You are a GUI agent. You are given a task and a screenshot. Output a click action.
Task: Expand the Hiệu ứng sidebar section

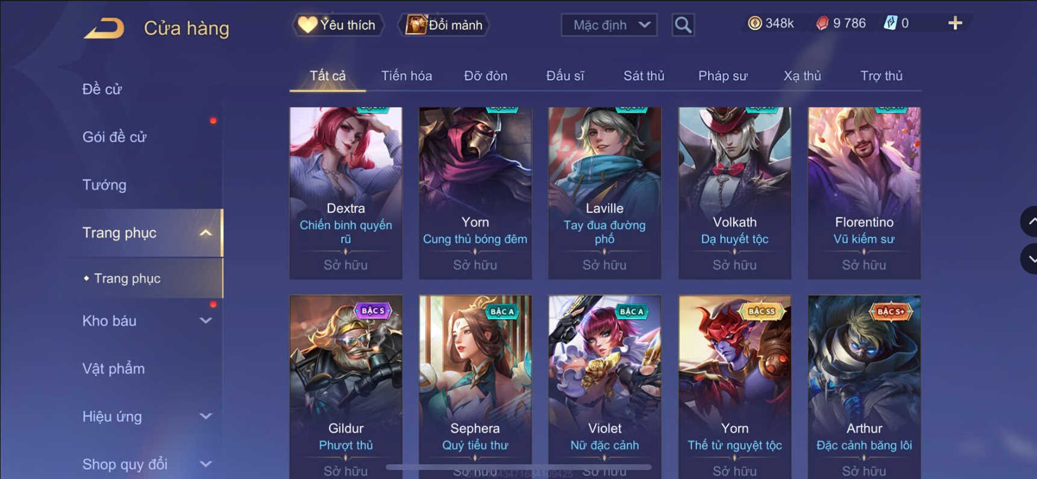205,416
